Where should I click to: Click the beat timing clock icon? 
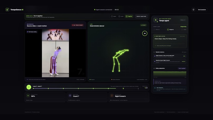(70, 96)
